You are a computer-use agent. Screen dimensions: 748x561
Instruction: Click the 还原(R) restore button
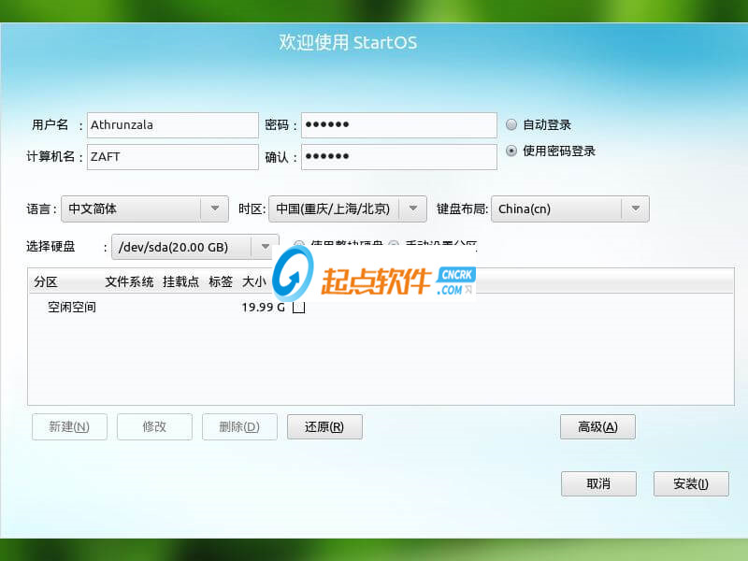324,426
